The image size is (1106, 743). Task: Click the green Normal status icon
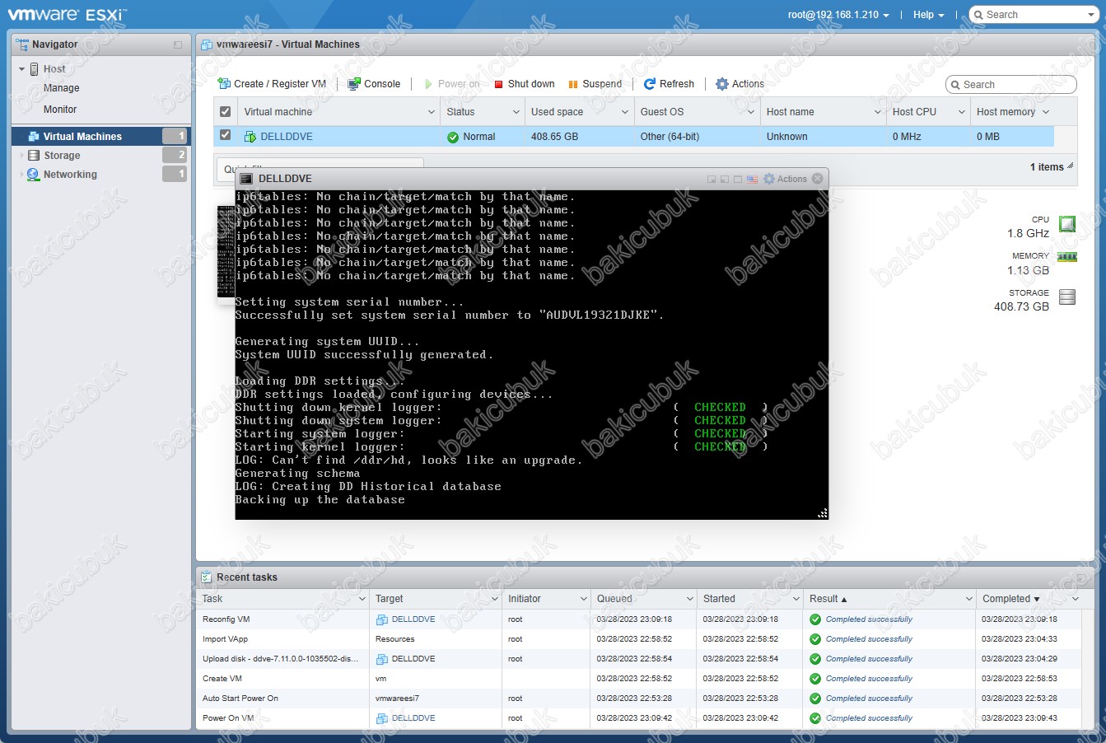(453, 138)
